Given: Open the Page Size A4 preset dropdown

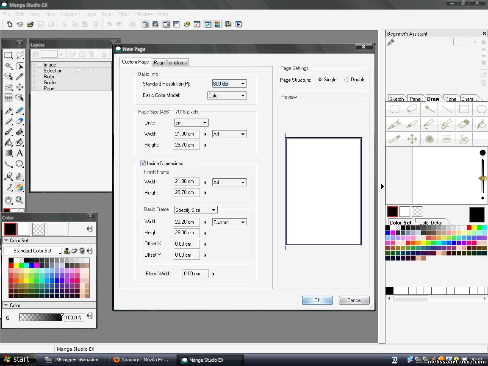Looking at the screenshot, I should pos(229,134).
